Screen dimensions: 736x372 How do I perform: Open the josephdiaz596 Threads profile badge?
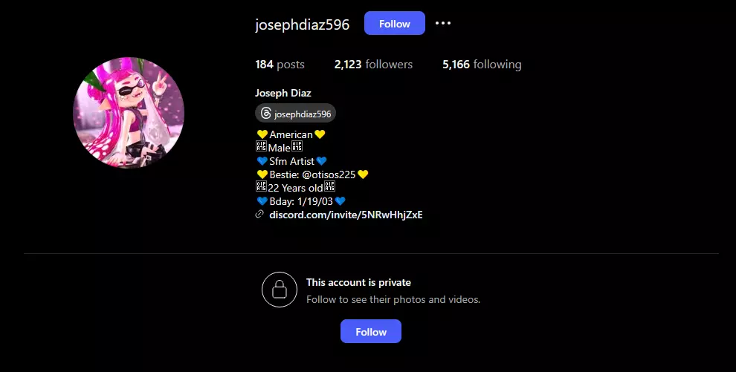click(295, 114)
